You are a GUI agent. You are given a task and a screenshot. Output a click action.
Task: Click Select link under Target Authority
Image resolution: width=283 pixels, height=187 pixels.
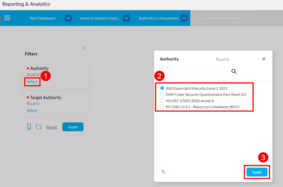pos(32,110)
